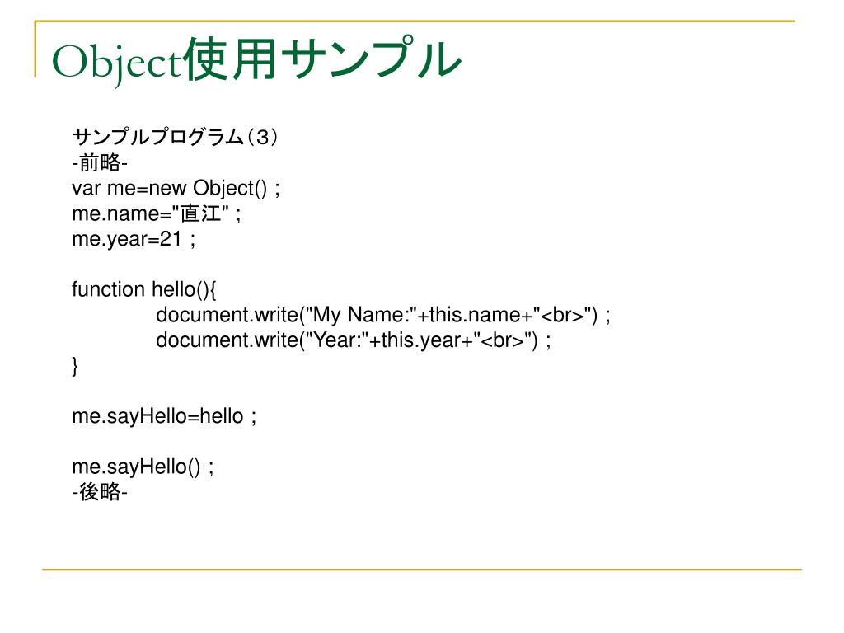Click the me.name="直江" line
Image resolution: width=844 pixels, height=633 pixels.
pyautogui.click(x=157, y=213)
